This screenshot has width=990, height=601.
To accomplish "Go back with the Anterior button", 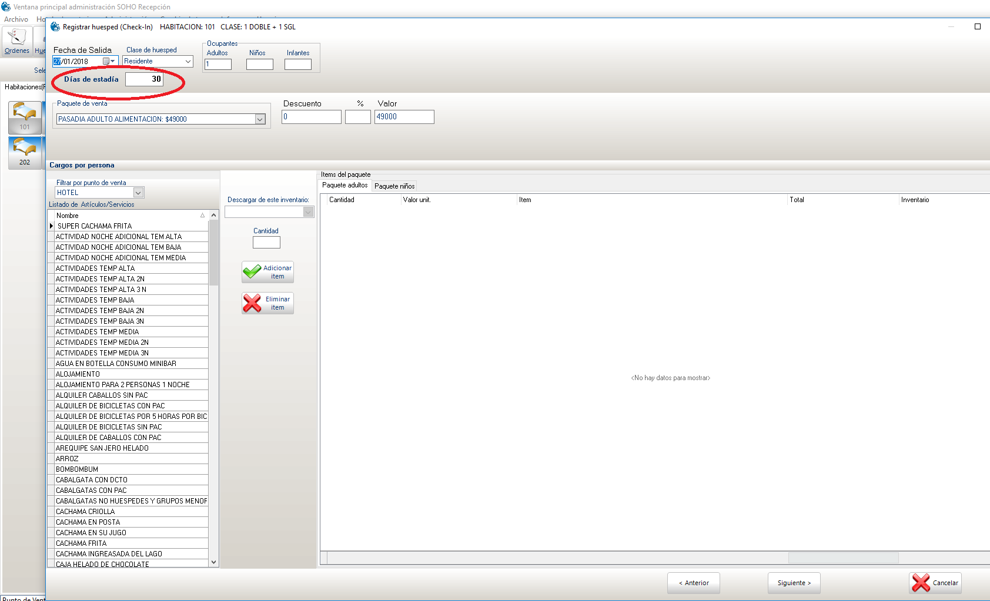I will (x=693, y=583).
